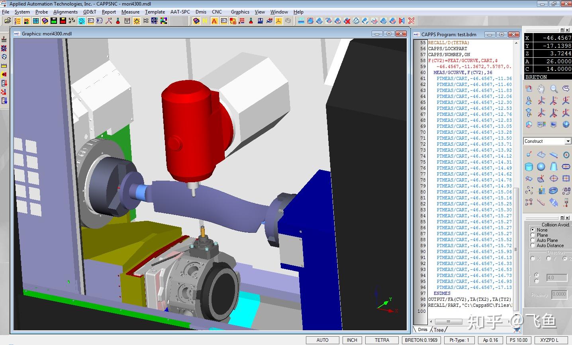
Task: Click the yellow N toolbar icon
Action: (205, 21)
